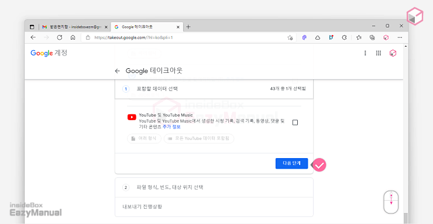Reload the page with the refresh icon
The width and height of the screenshot is (433, 224).
(x=59, y=37)
